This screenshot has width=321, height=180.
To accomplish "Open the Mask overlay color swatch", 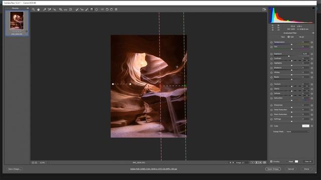I will (296, 161).
